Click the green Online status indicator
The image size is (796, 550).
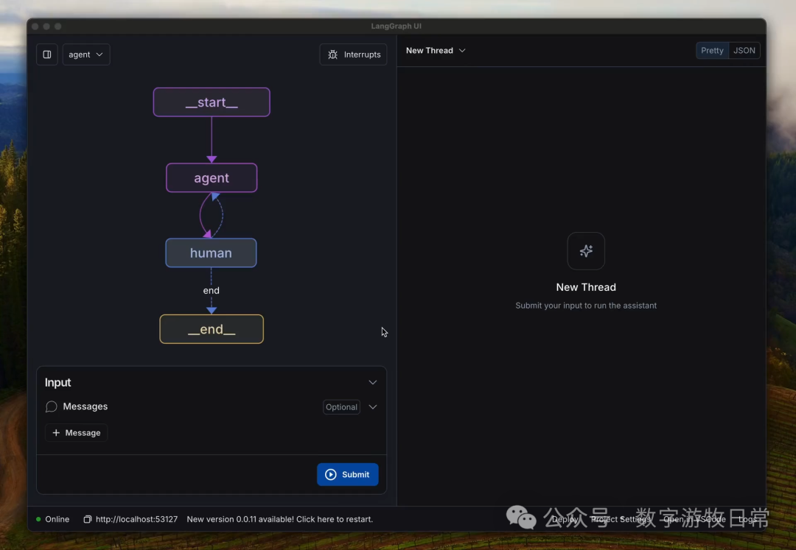[x=38, y=519]
